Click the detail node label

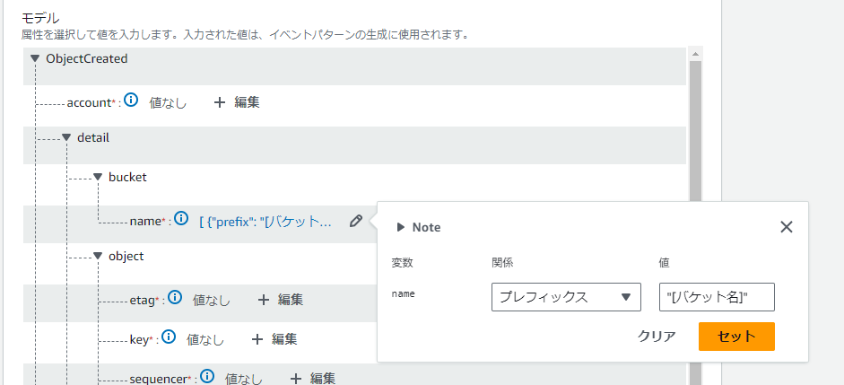[93, 138]
